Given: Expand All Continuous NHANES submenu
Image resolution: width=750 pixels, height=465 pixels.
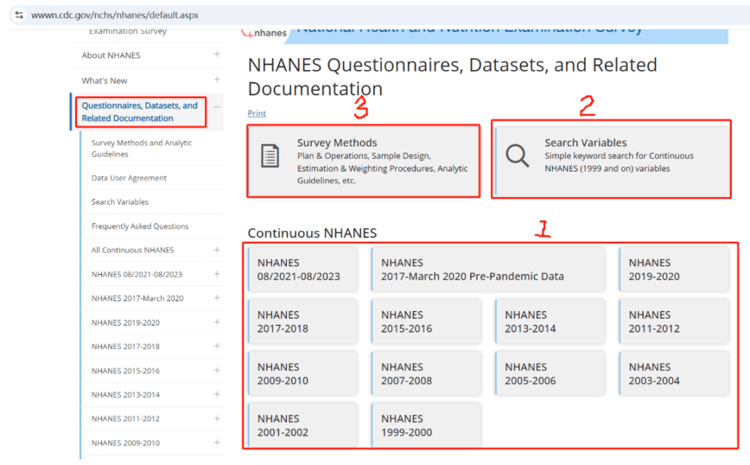Looking at the screenshot, I should [x=217, y=250].
